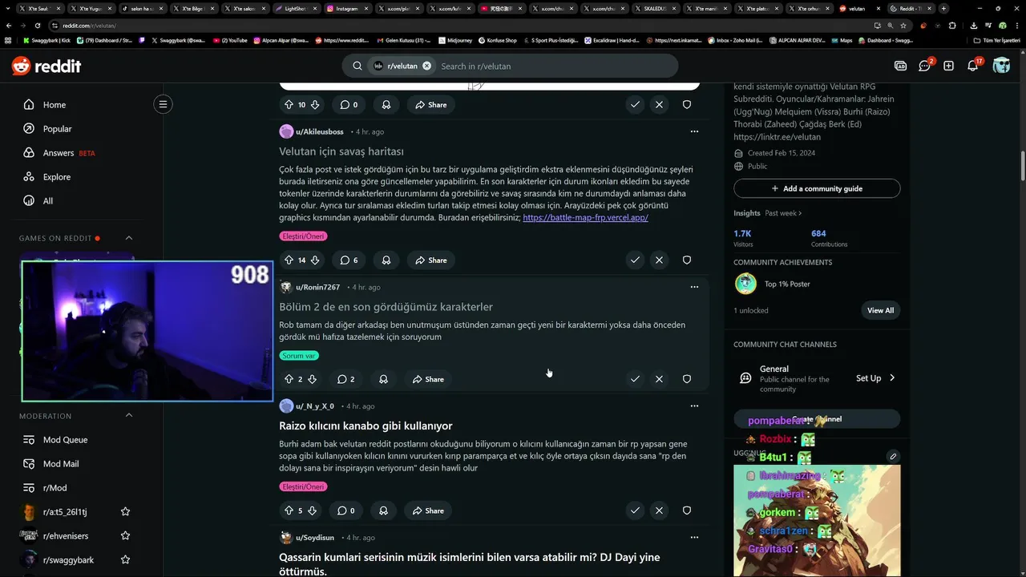
Task: Remove the Akileusboss post with X icon
Action: 659,260
